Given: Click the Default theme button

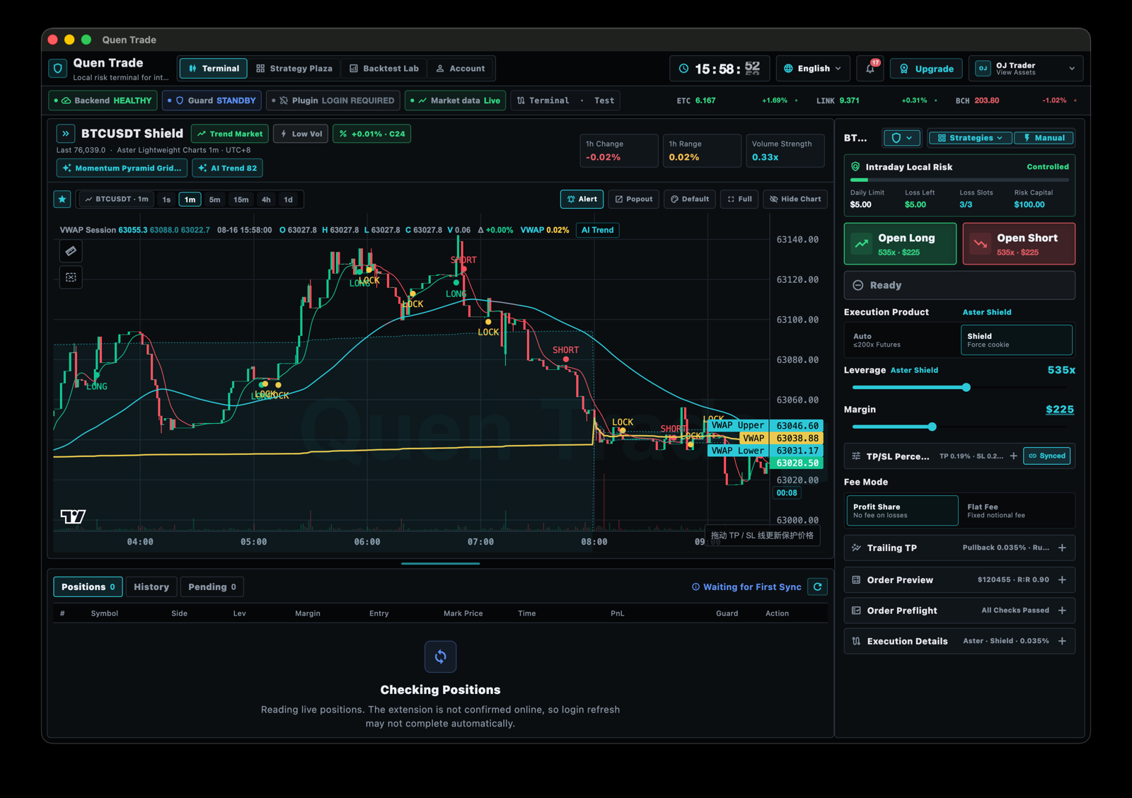Looking at the screenshot, I should (x=690, y=199).
